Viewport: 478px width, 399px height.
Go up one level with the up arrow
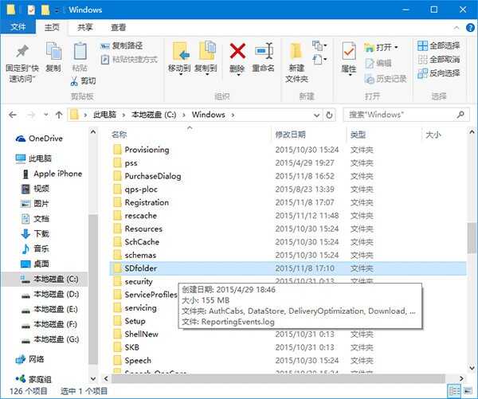click(58, 115)
